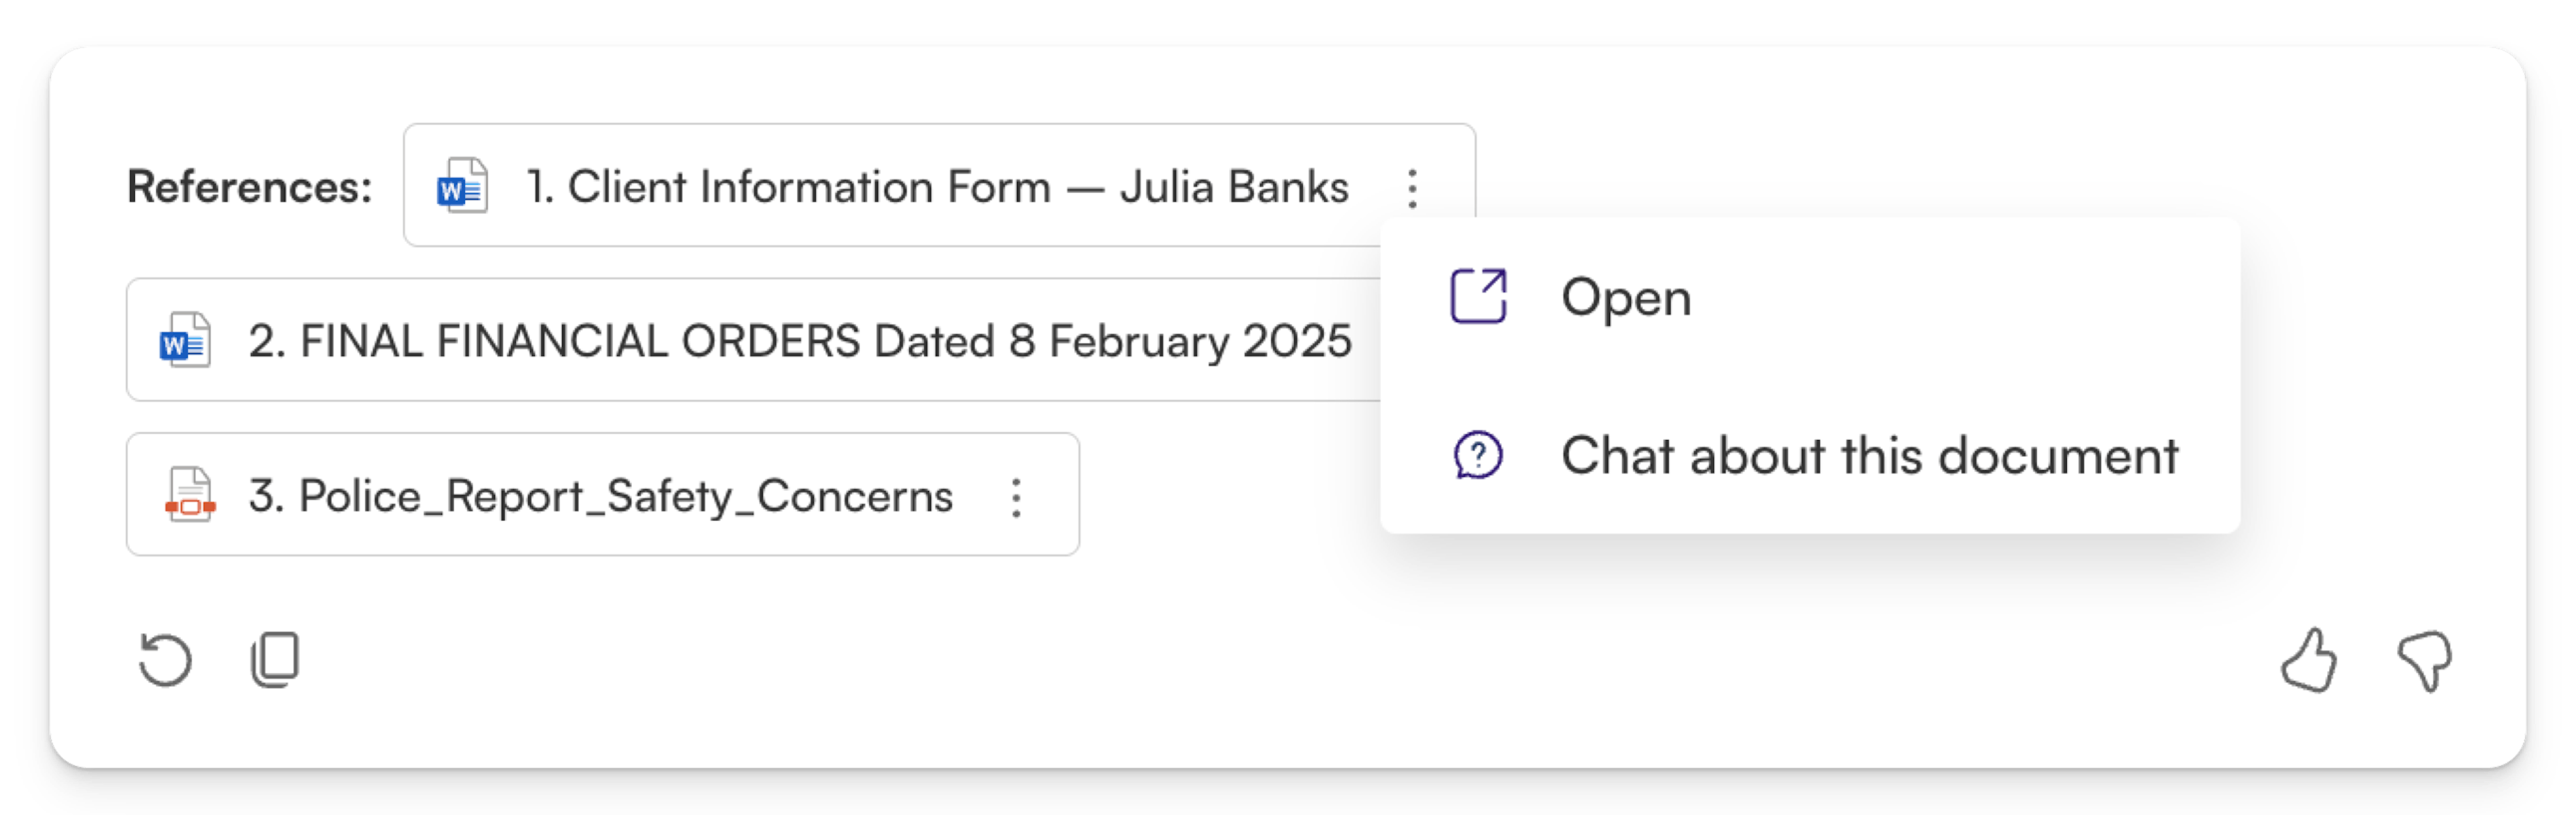The image size is (2576, 815).
Task: Choose 'Chat about this document' menu option
Action: tap(1869, 456)
